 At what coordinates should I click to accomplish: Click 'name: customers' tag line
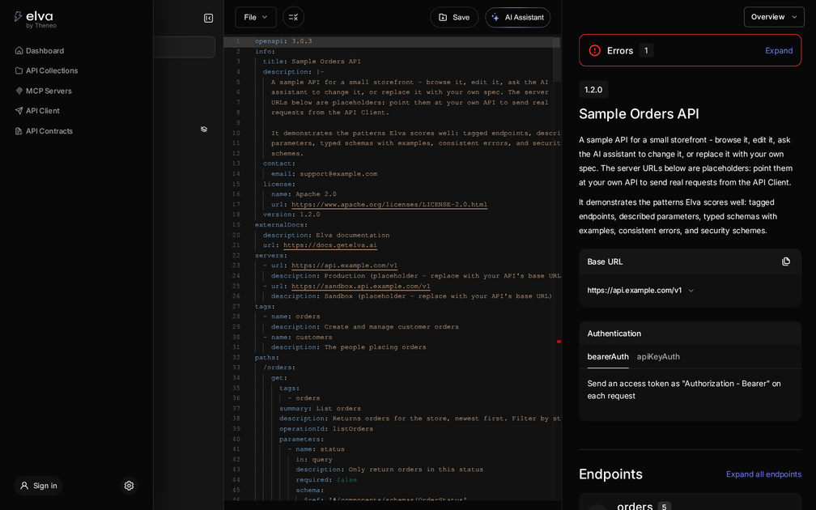(301, 338)
